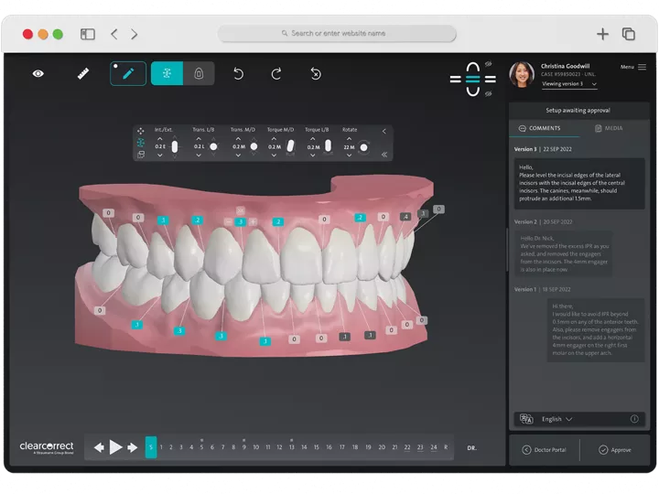
Task: Adjust the Rotate dial control
Action: (363, 146)
